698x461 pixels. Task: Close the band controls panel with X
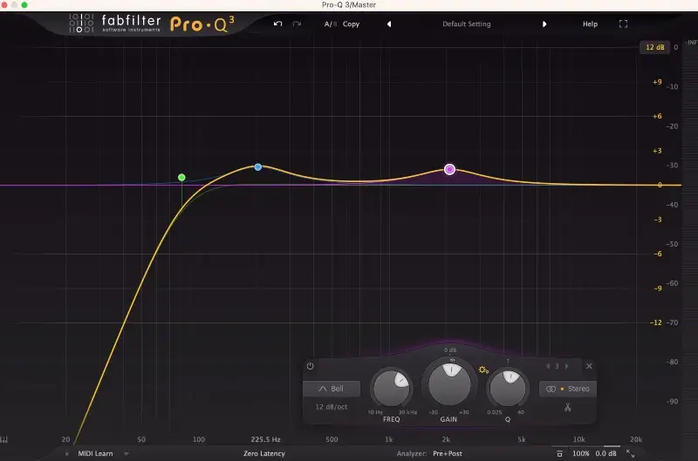point(589,366)
